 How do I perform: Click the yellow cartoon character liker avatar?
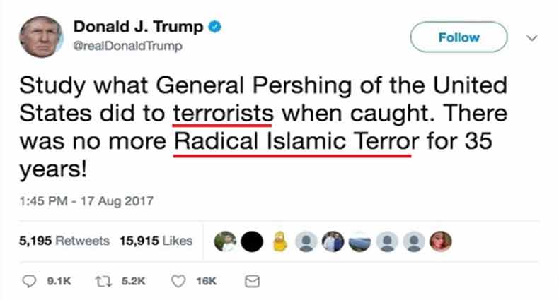tap(280, 241)
